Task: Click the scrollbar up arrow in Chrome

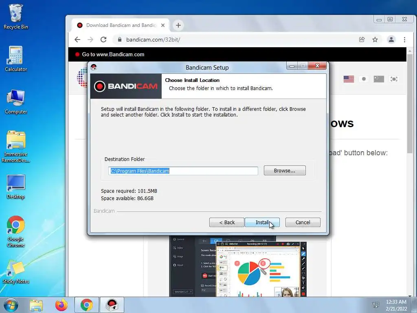Action: 410,50
